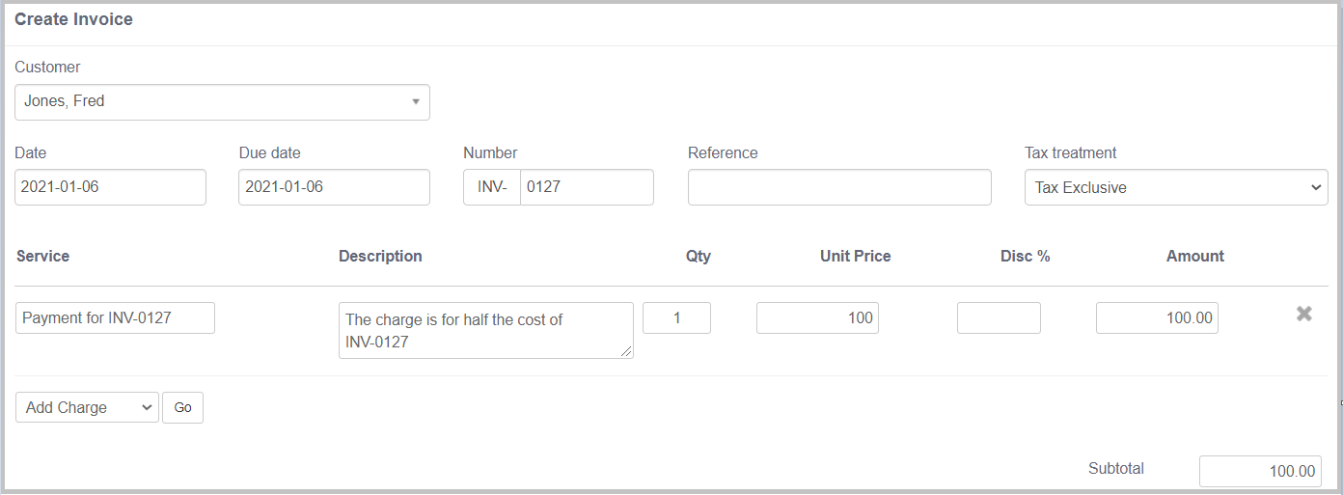
Task: Click inside the Description text area
Action: (x=485, y=330)
